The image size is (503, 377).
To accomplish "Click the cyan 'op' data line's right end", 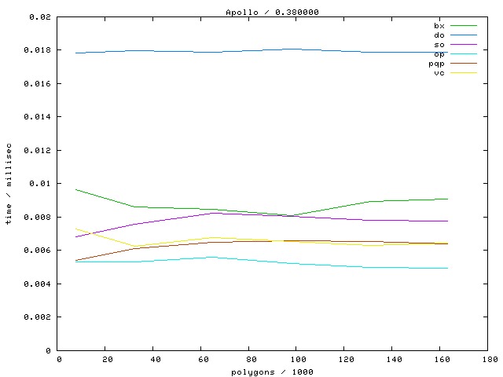I will pyautogui.click(x=447, y=268).
